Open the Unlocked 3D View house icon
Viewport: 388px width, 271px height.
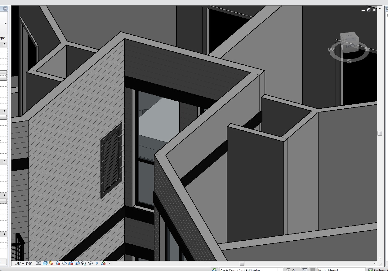point(84,263)
